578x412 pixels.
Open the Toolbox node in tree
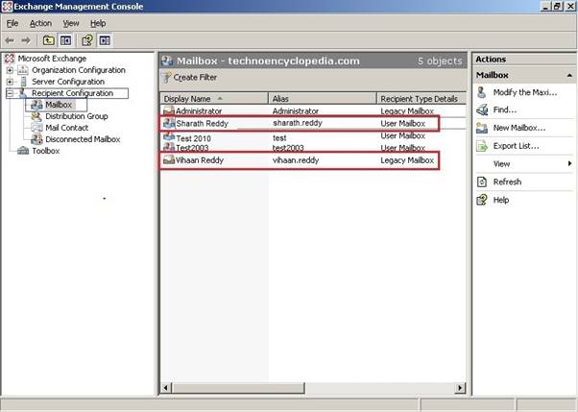tap(45, 151)
